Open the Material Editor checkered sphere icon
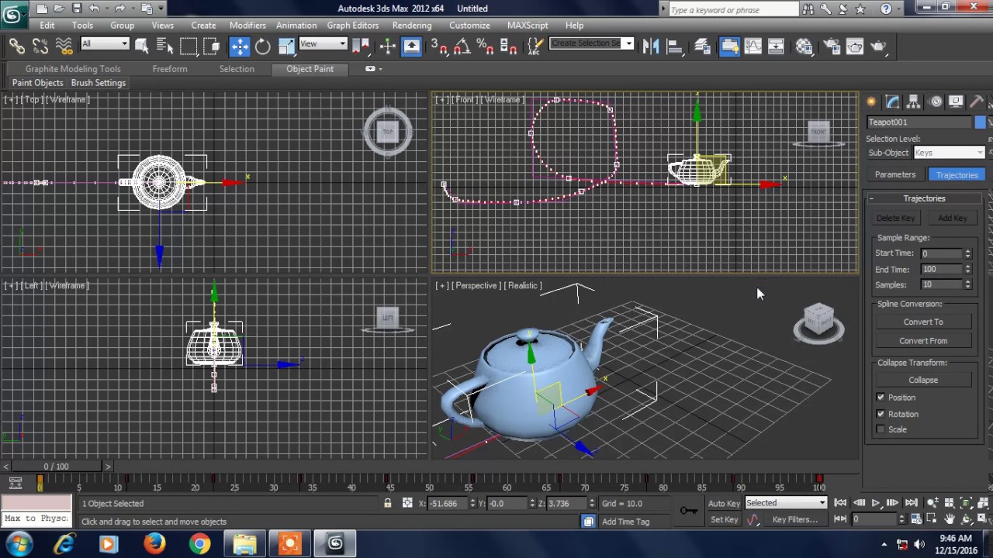 804,46
